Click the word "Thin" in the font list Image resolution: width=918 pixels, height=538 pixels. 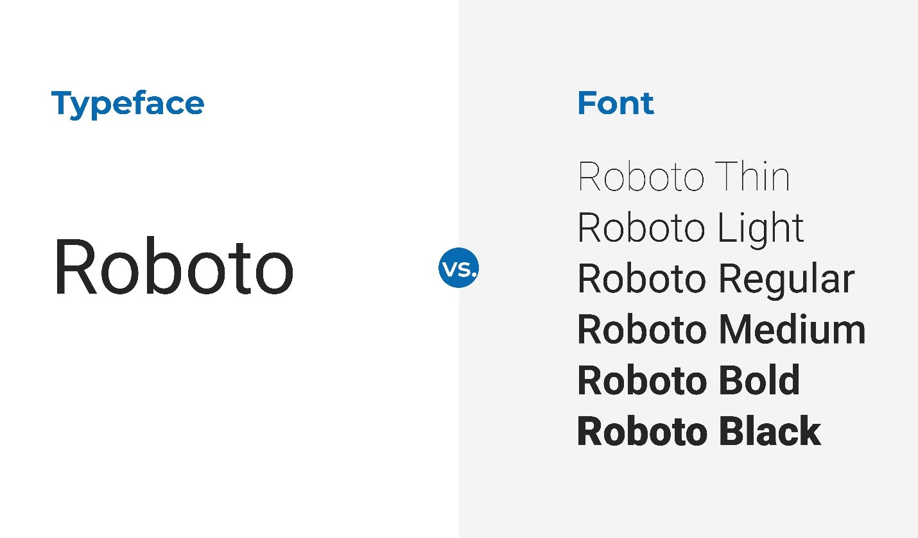click(x=752, y=176)
